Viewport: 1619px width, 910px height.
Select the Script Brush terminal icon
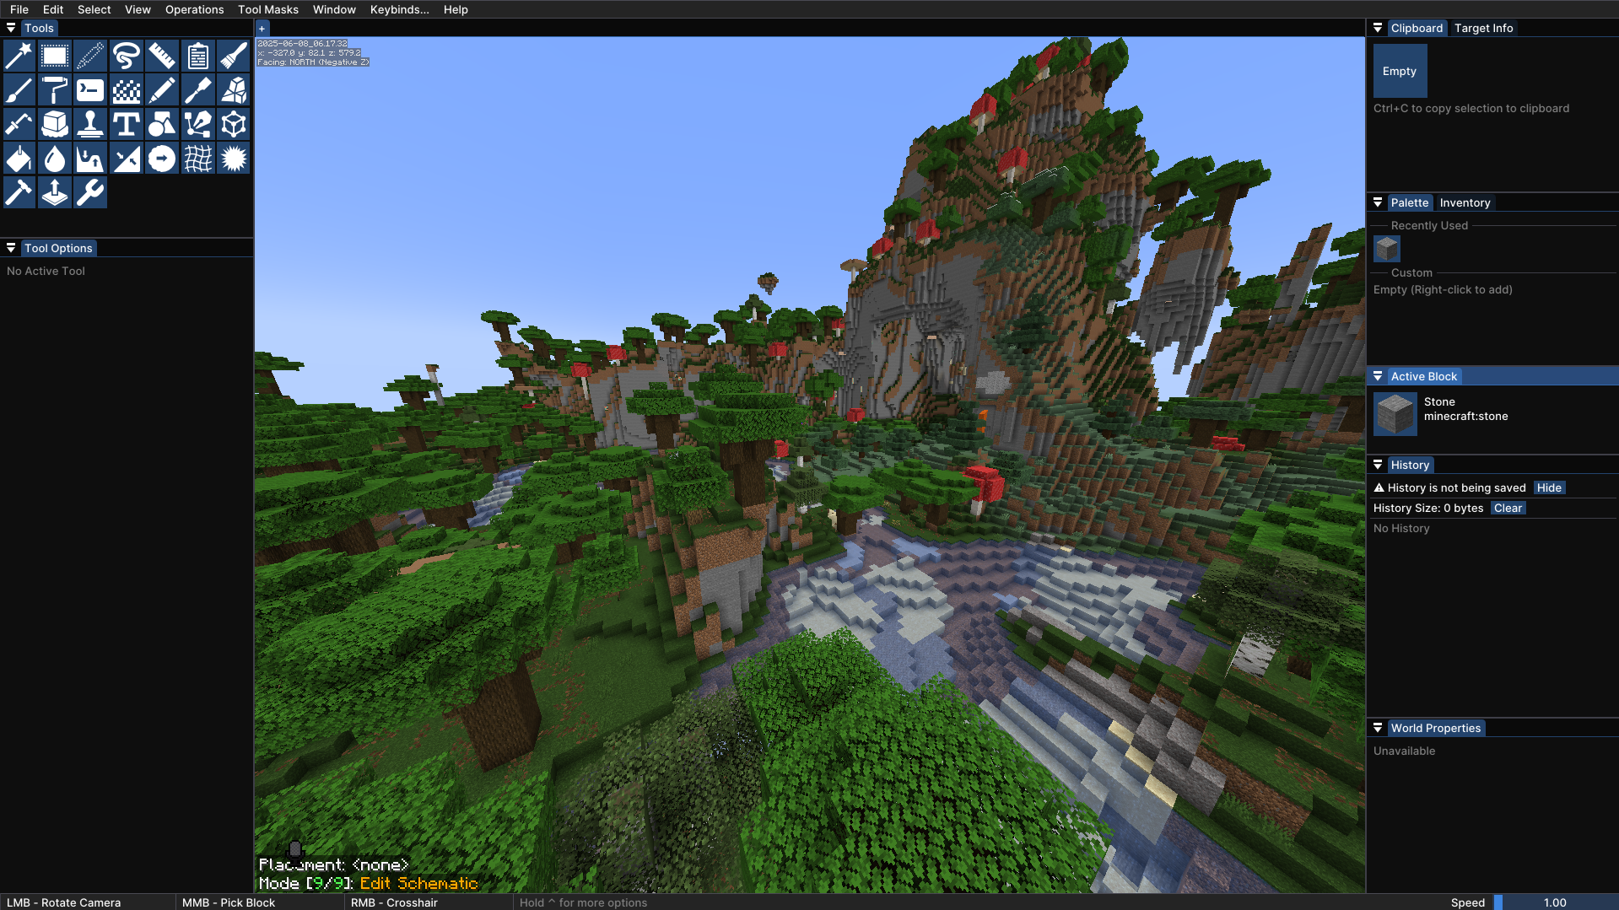pyautogui.click(x=90, y=90)
